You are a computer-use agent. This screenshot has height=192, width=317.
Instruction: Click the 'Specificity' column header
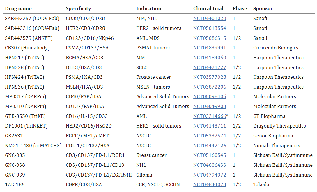78,9
